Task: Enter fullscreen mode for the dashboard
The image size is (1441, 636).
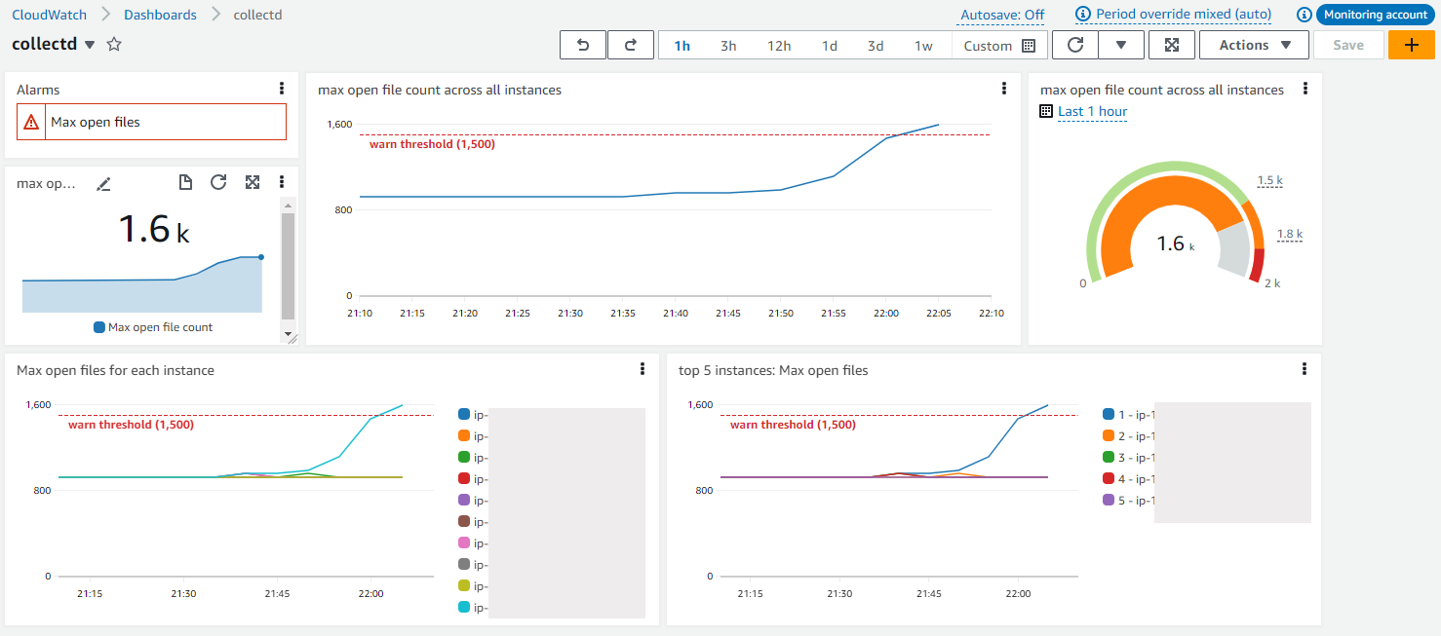Action: pyautogui.click(x=1171, y=44)
